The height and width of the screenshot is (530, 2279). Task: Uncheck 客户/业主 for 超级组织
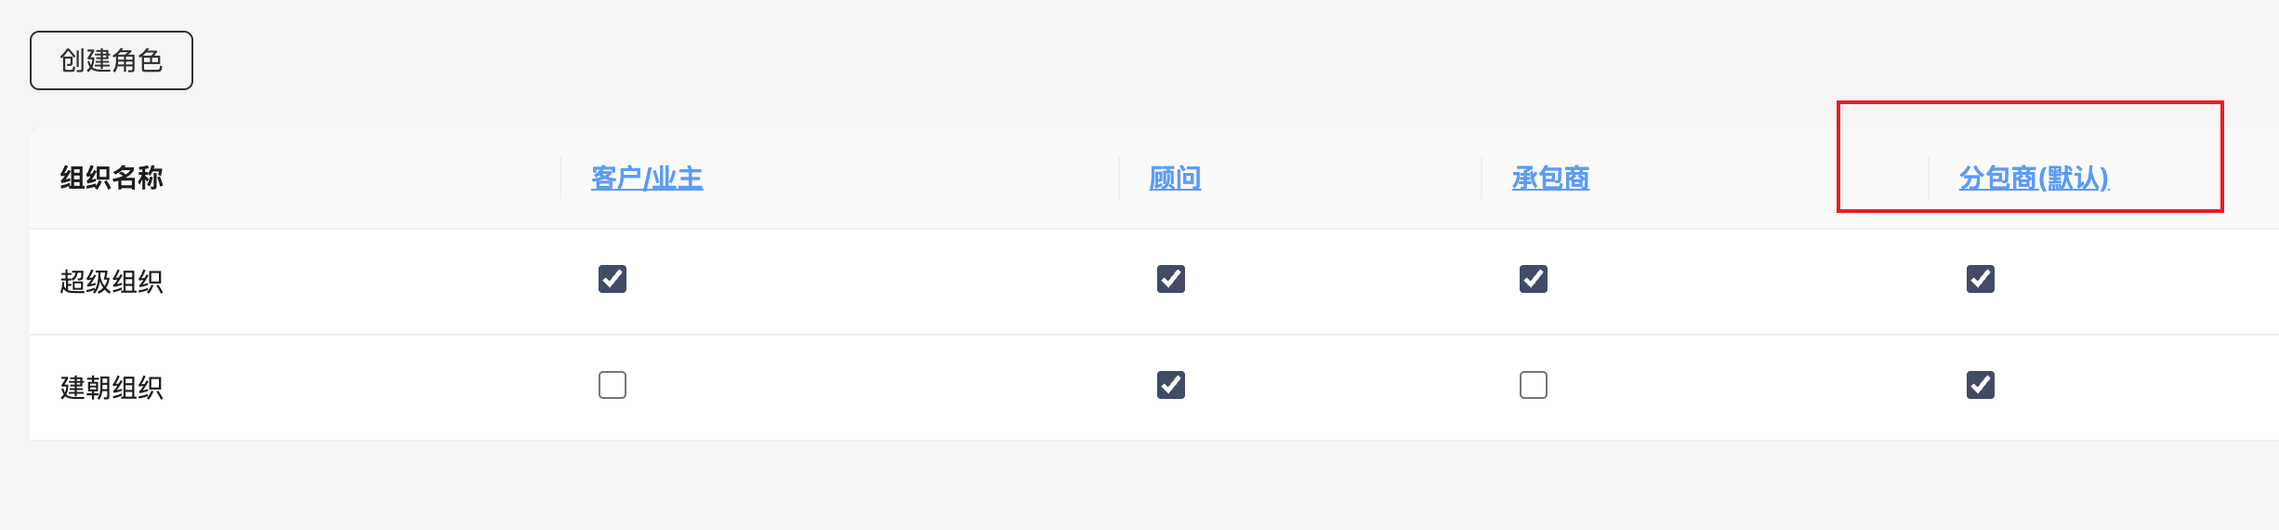coord(613,279)
